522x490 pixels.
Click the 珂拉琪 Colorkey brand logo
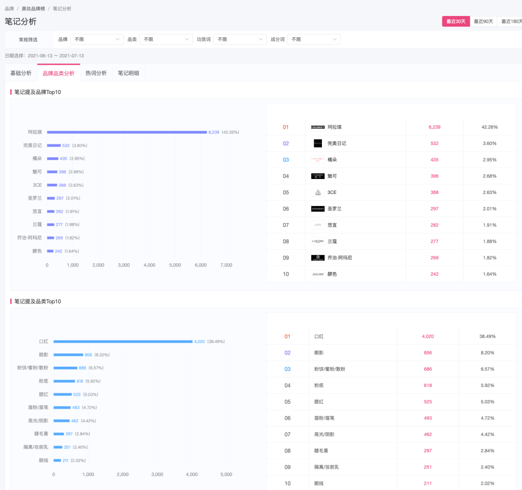(318, 127)
